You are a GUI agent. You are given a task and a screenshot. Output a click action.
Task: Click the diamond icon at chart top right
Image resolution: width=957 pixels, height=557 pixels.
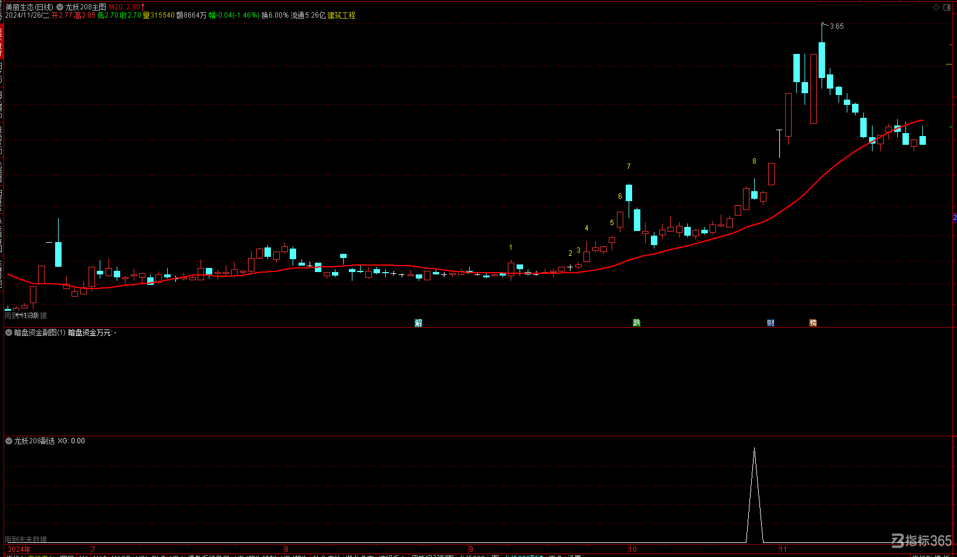(936, 7)
